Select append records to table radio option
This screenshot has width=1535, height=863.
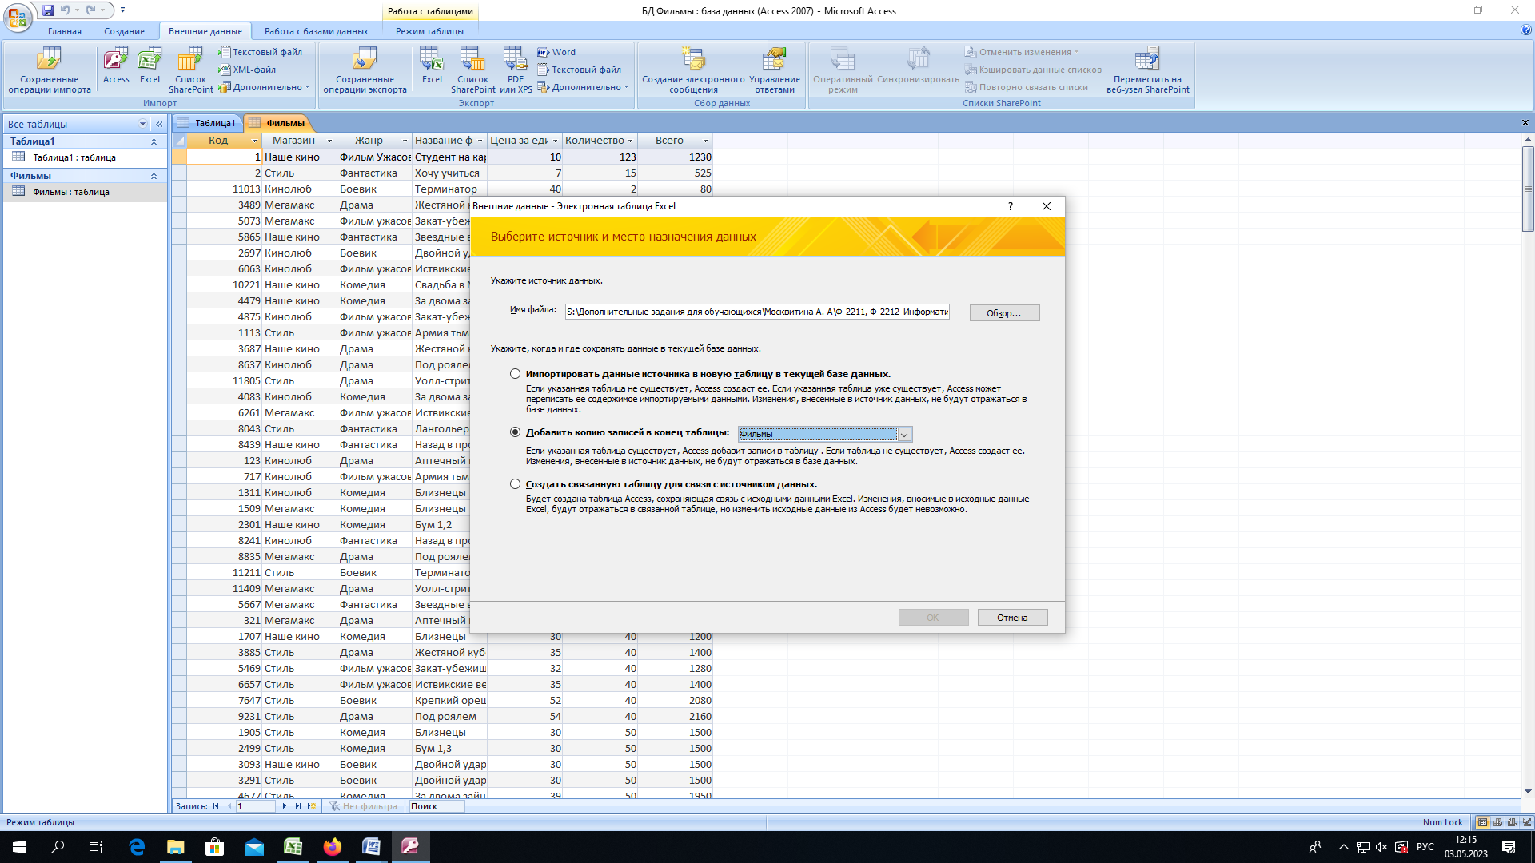[515, 432]
